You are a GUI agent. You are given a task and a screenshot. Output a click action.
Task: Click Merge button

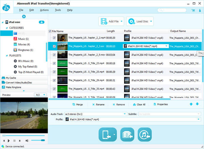[78, 104]
